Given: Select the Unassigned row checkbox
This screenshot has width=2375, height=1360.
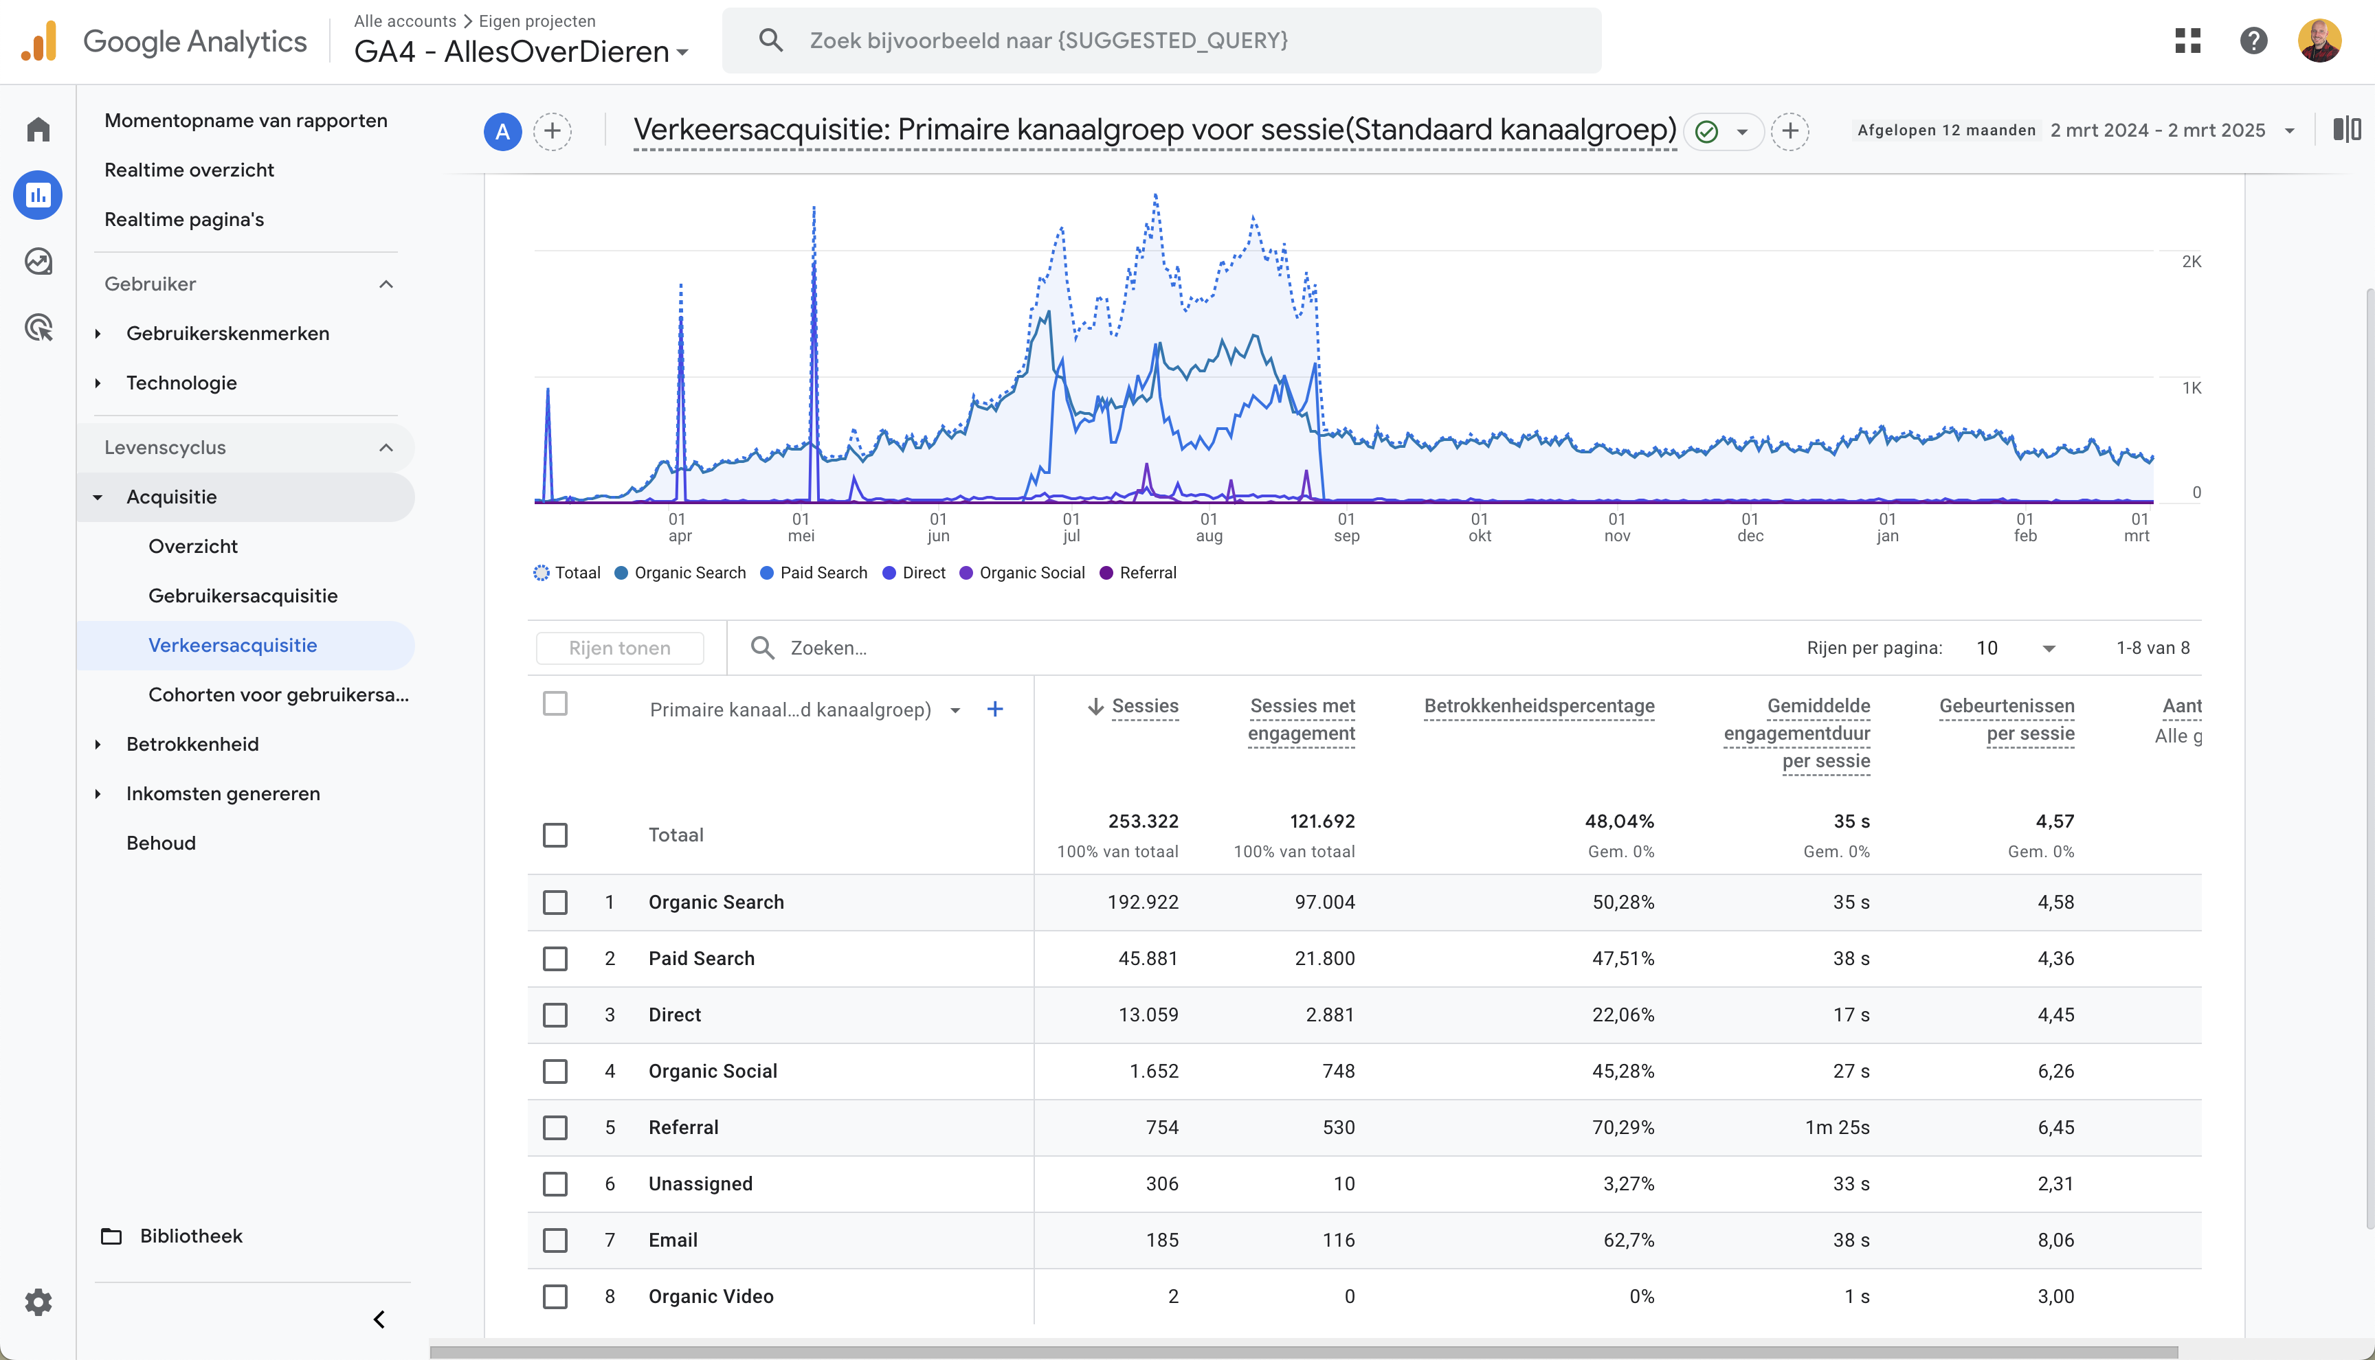Looking at the screenshot, I should pos(555,1184).
